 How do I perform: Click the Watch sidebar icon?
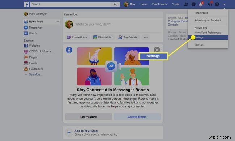(26, 33)
